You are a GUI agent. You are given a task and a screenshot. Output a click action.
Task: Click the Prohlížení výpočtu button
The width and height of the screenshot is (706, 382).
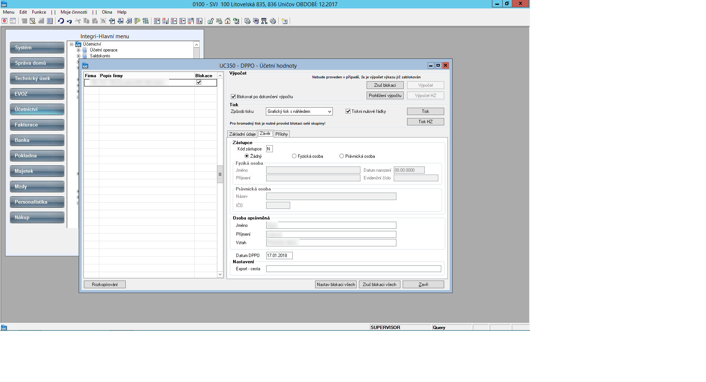pyautogui.click(x=385, y=96)
